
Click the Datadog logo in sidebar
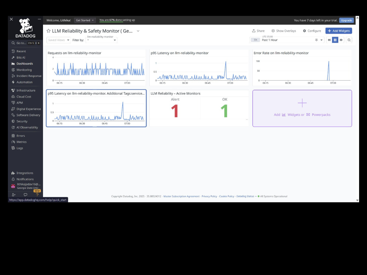(25, 28)
